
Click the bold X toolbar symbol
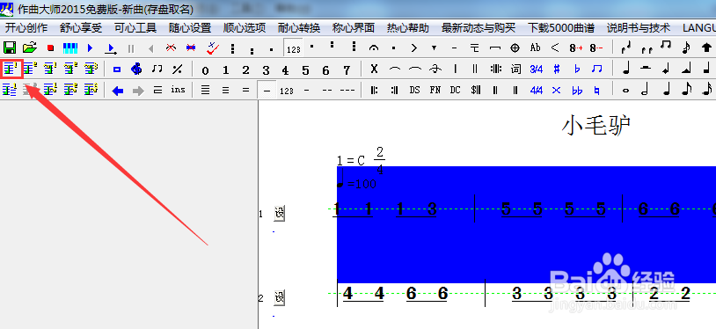[374, 69]
